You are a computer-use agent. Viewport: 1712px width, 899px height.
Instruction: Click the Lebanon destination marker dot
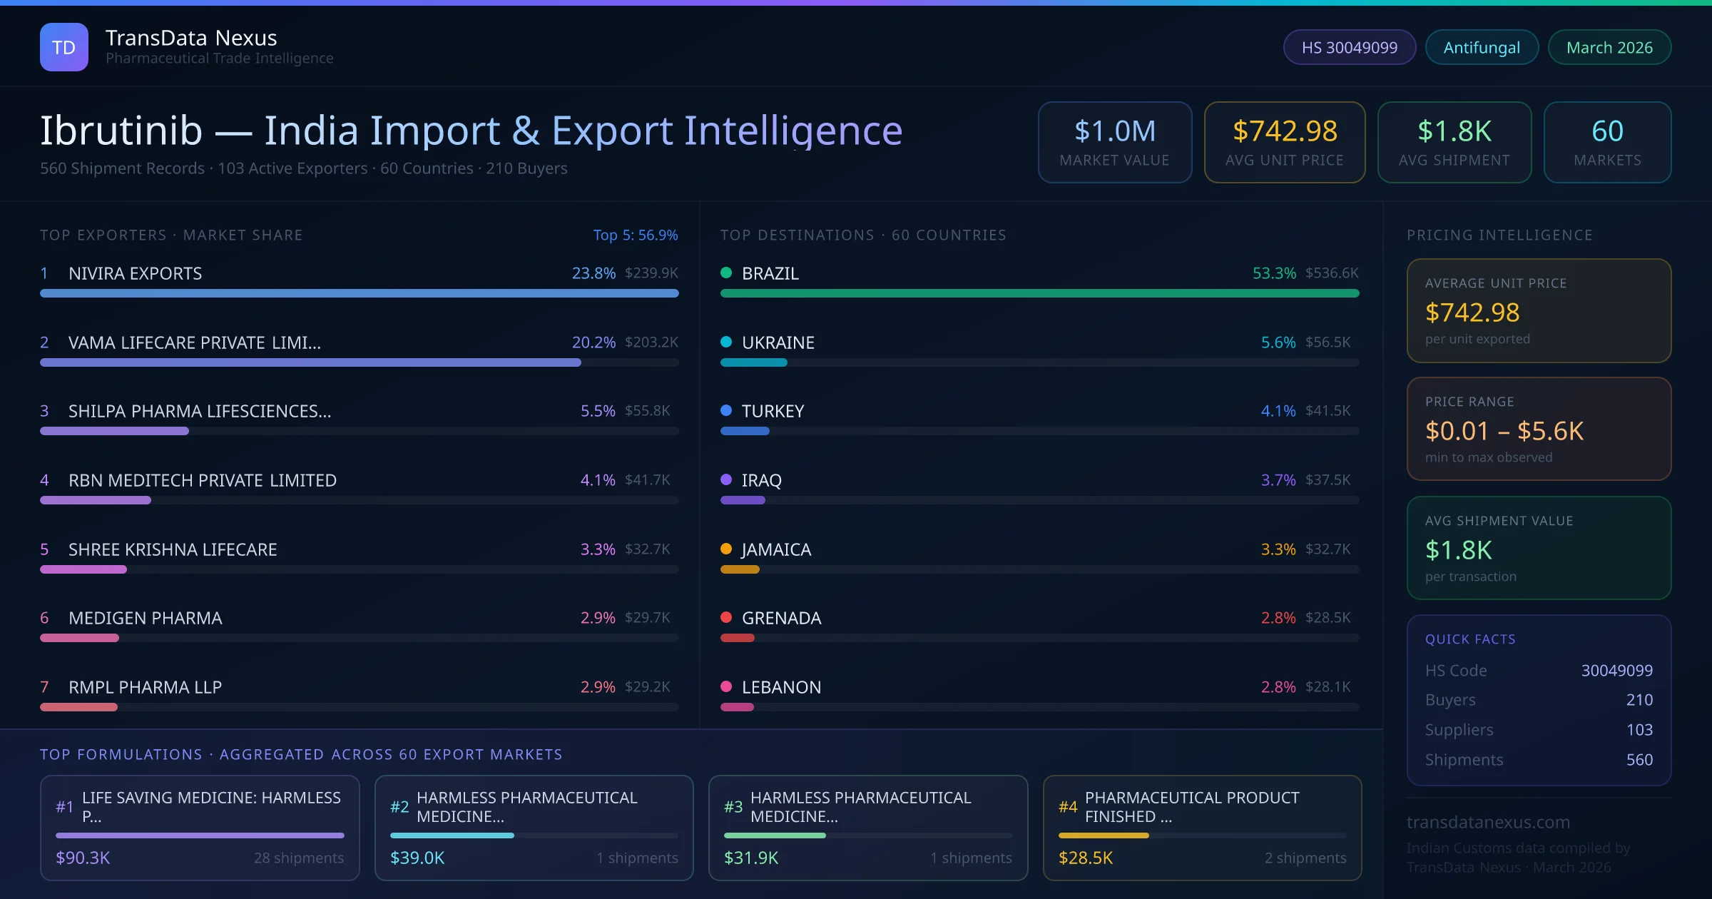pyautogui.click(x=726, y=687)
